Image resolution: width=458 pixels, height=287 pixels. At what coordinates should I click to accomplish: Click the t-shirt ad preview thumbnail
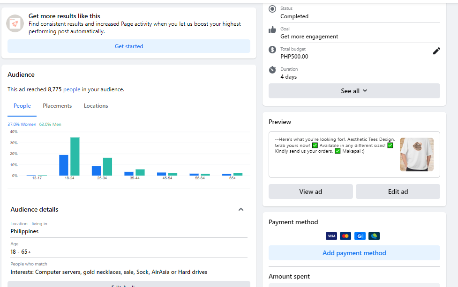pyautogui.click(x=416, y=155)
